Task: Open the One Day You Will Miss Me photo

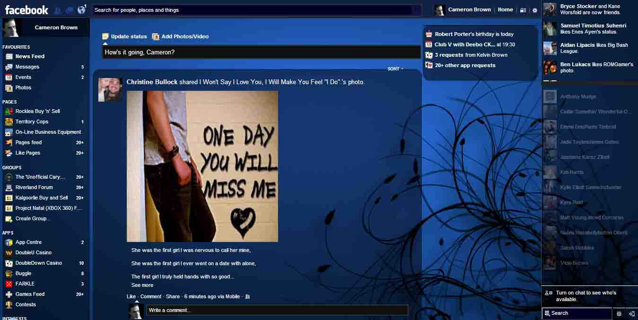Action: tap(202, 166)
